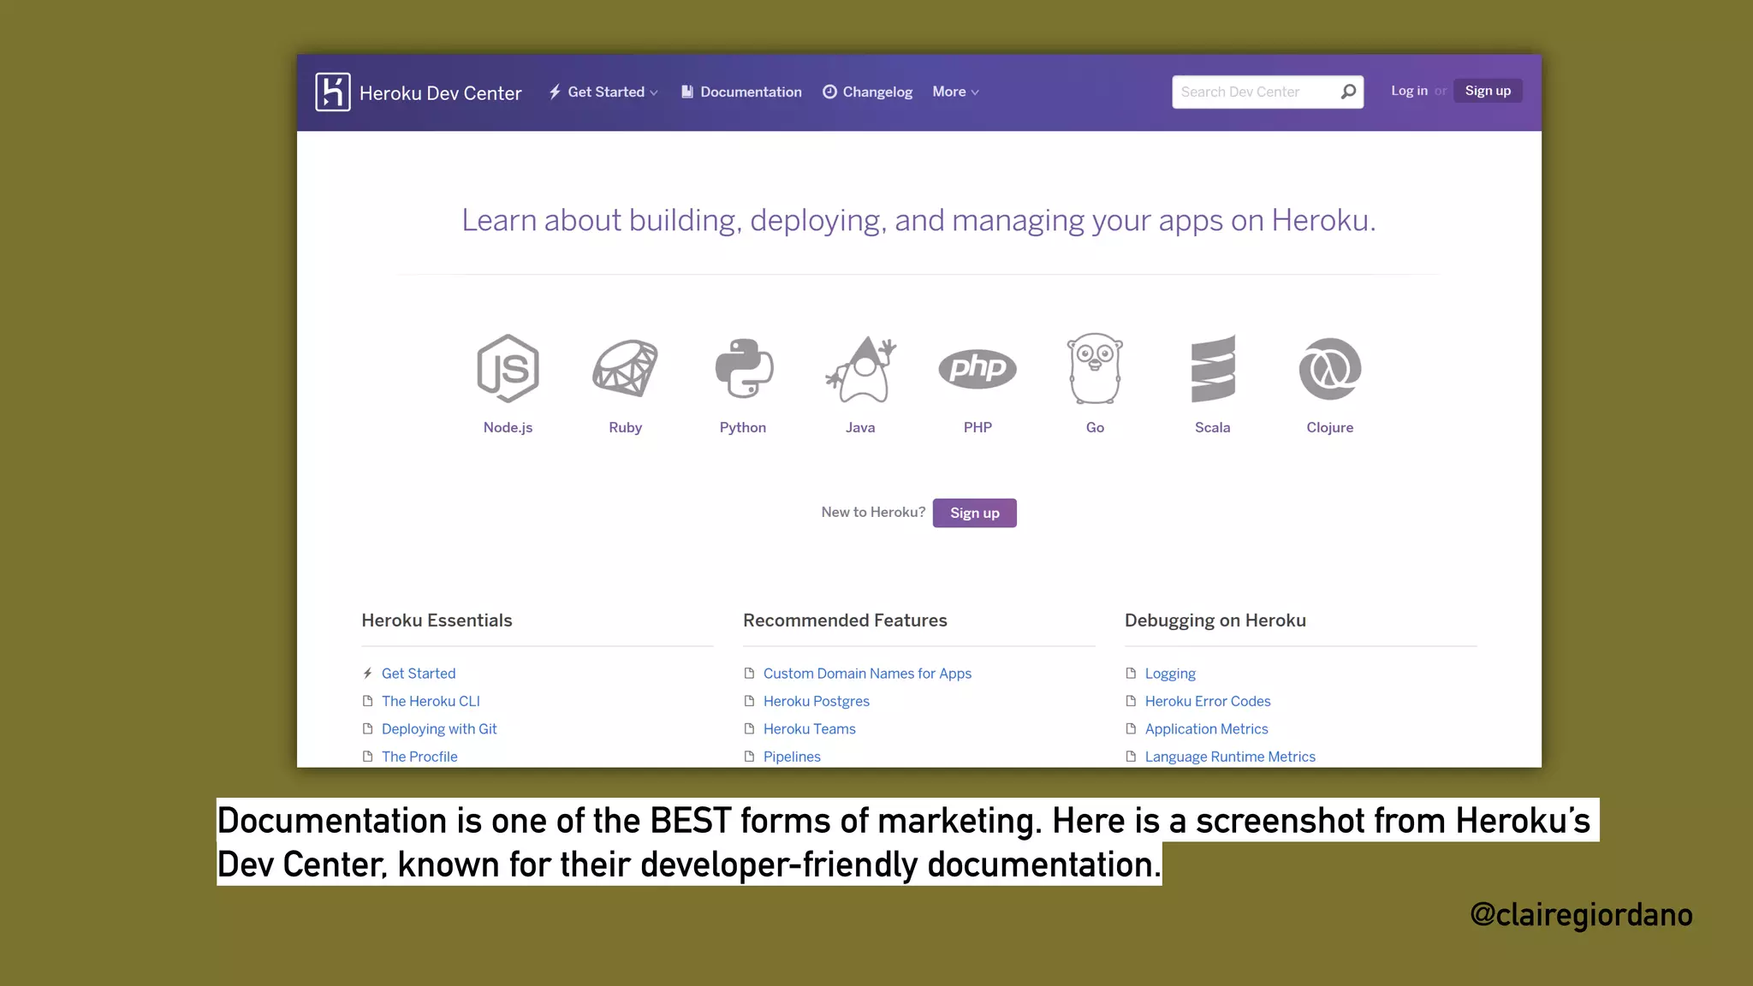Open the Logging article
The image size is (1753, 986).
coord(1170,674)
